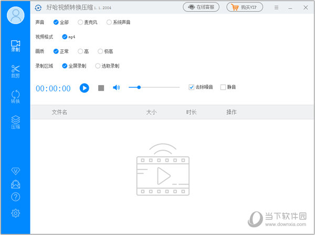Image resolution: width=315 pixels, height=235 pixels.
Task: Click the speaker volume icon
Action: 116,88
